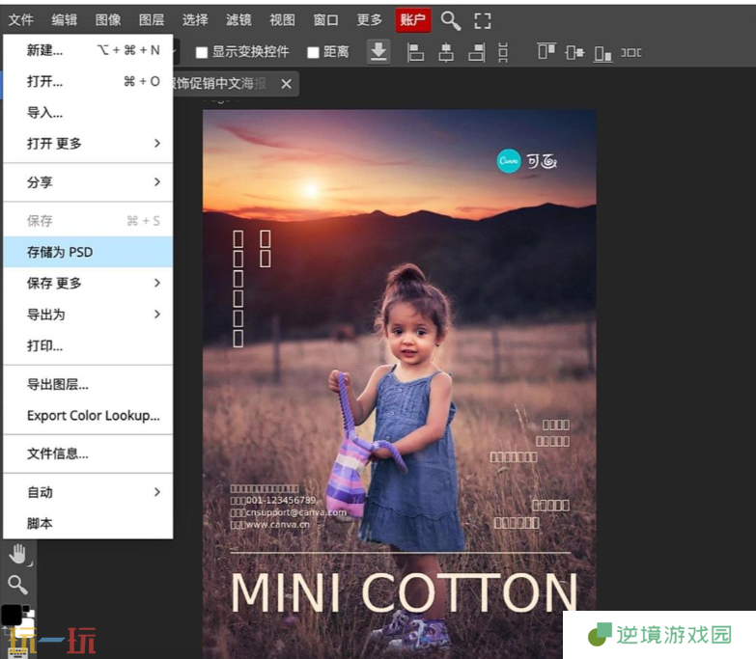Expand 导出为 submenu
Image resolution: width=756 pixels, height=659 pixels.
point(88,315)
